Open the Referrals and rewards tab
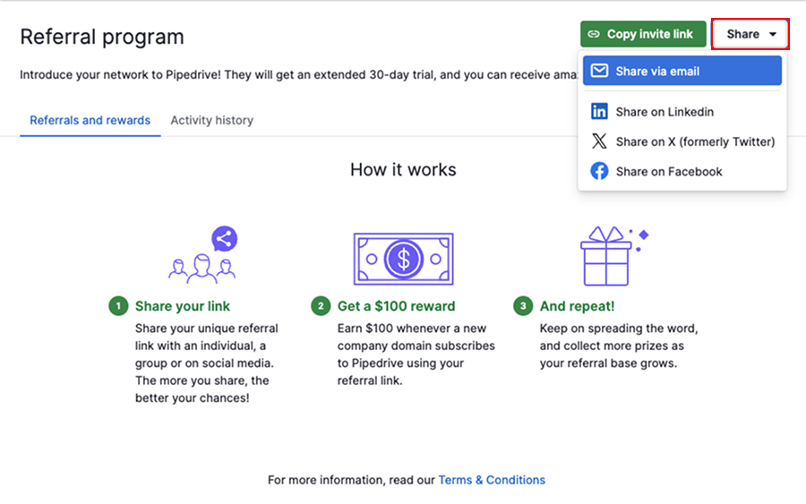Viewport: 806px width, 504px height. pyautogui.click(x=90, y=120)
